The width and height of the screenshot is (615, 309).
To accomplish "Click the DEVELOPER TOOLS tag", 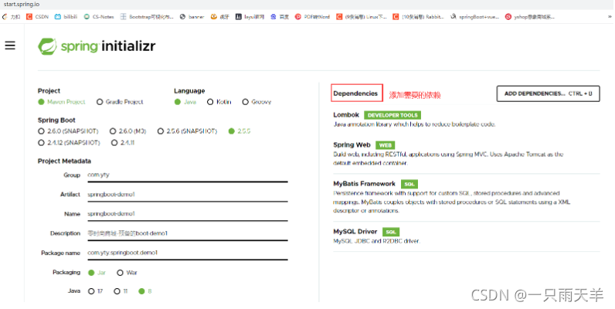I will tap(392, 115).
